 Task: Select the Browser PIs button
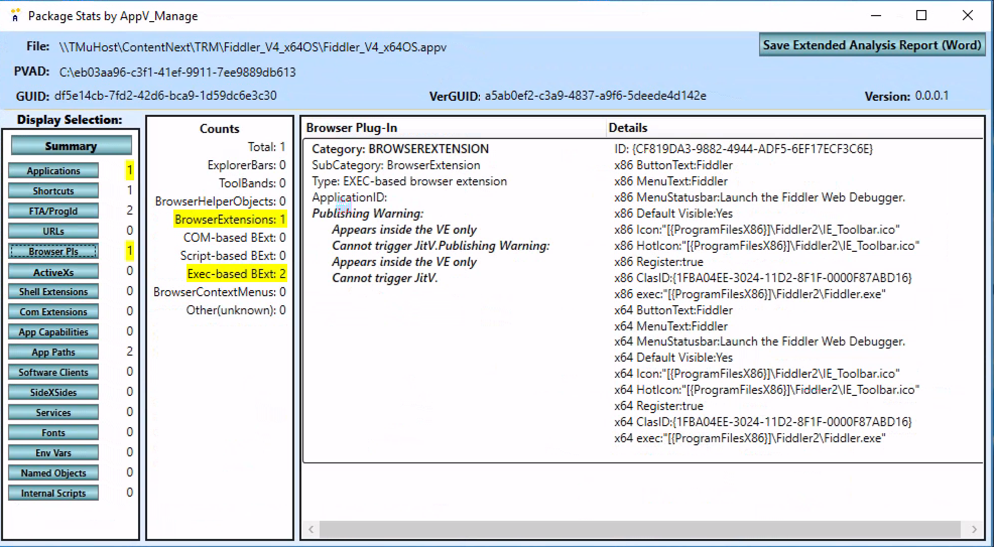point(53,251)
